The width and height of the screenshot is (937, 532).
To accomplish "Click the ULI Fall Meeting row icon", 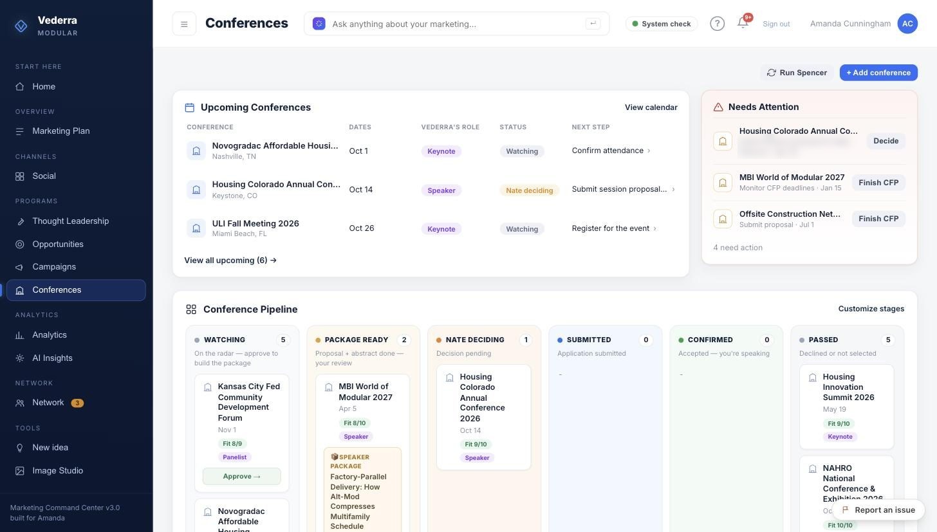I will tap(196, 228).
